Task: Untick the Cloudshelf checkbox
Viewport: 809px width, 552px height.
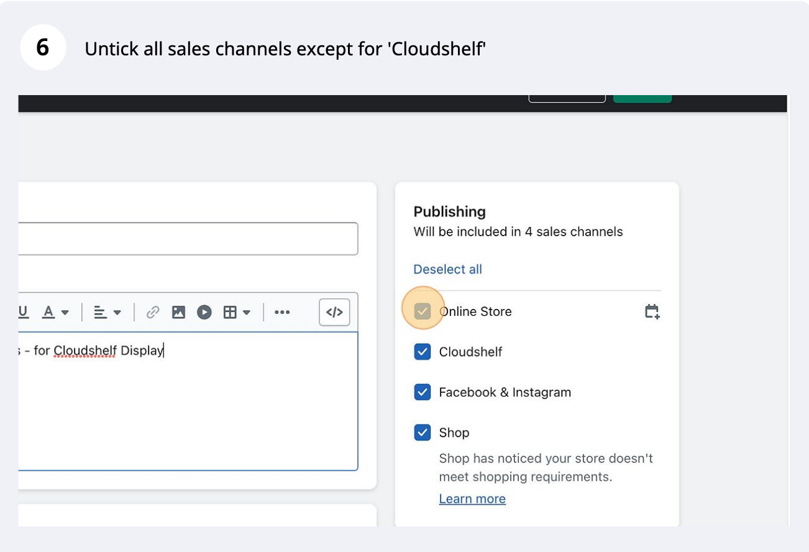Action: (423, 352)
